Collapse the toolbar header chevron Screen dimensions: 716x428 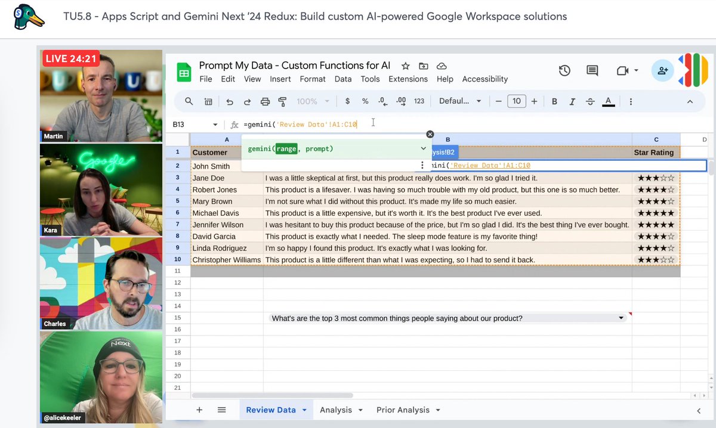point(690,101)
